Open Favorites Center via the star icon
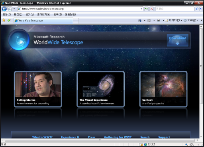Screen dimensions: 204x147 4,20
